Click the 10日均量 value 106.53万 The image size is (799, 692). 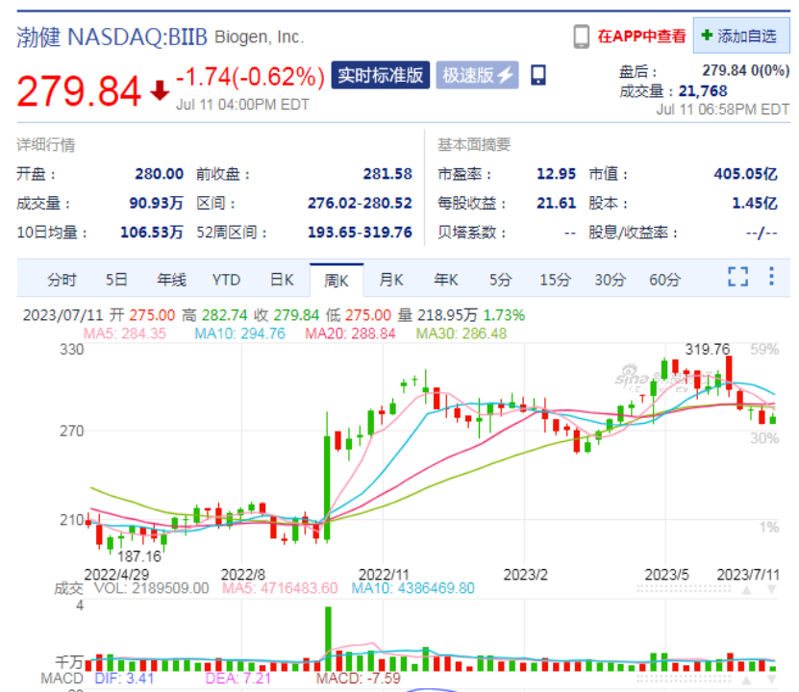151,233
